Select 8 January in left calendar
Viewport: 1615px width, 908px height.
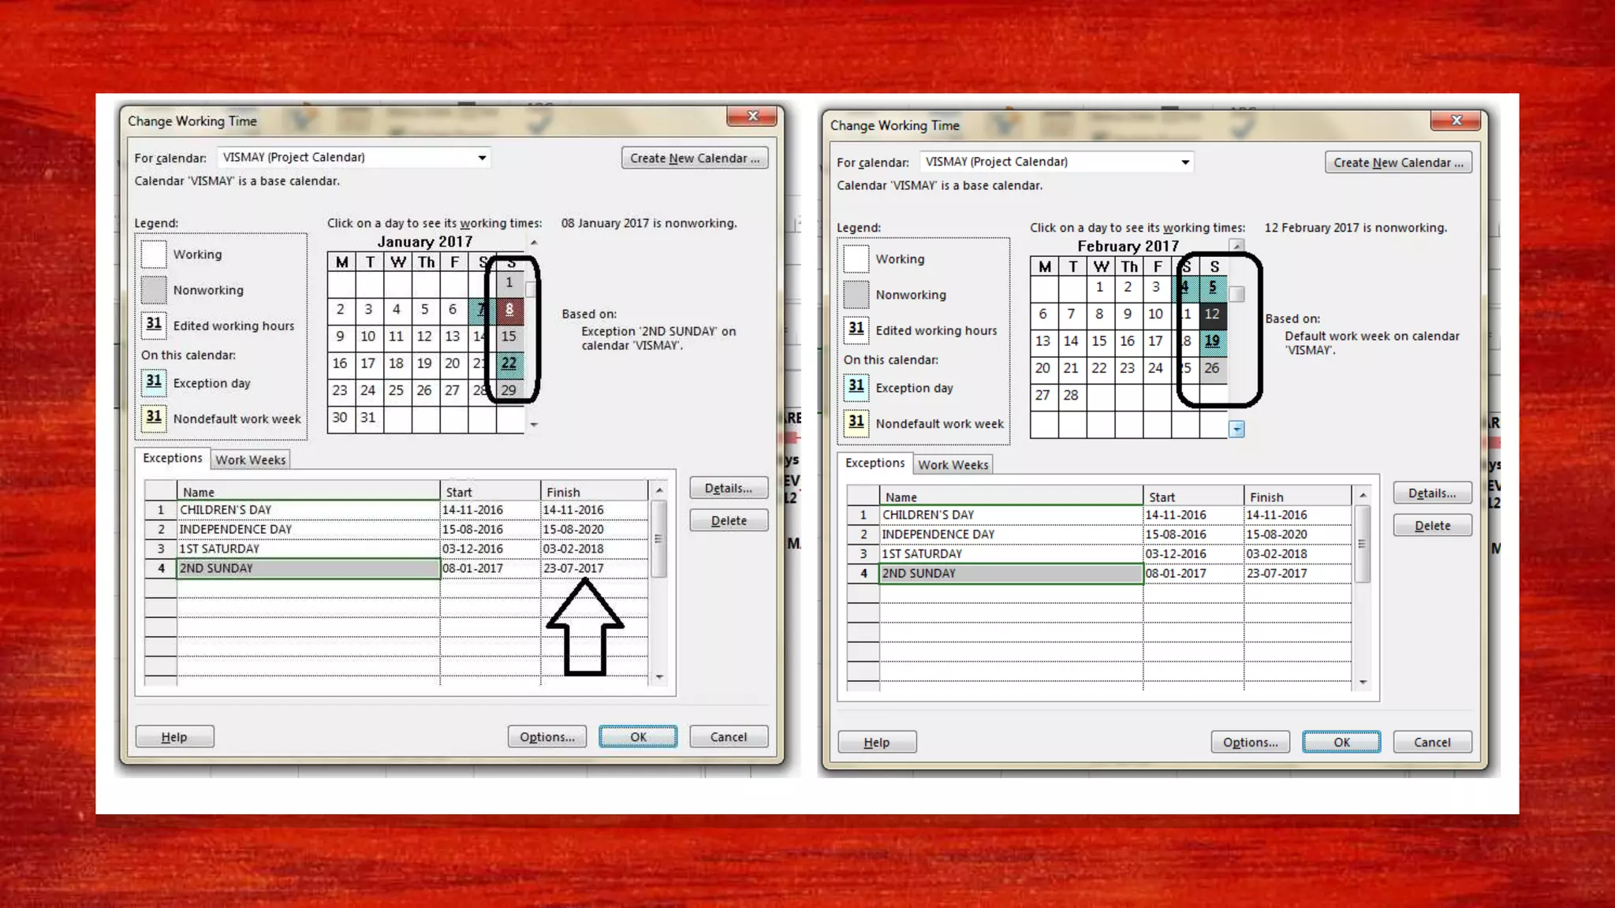tap(509, 310)
